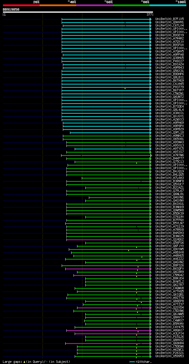Viewport: 189px width, 364px height.
Task: Select hit label UniRef100_B4KFT7
Action: coord(170,158)
